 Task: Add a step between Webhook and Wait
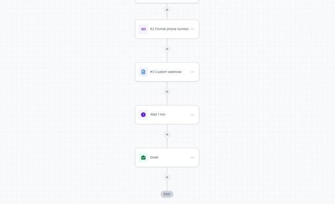pyautogui.click(x=167, y=92)
